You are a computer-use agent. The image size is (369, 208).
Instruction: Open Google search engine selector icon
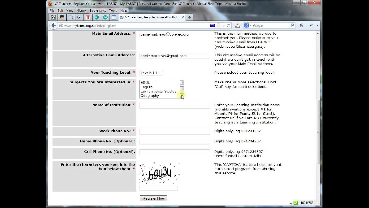click(x=248, y=25)
